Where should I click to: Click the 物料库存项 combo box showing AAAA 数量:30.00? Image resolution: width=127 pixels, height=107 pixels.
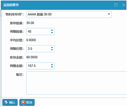click(x=69, y=15)
